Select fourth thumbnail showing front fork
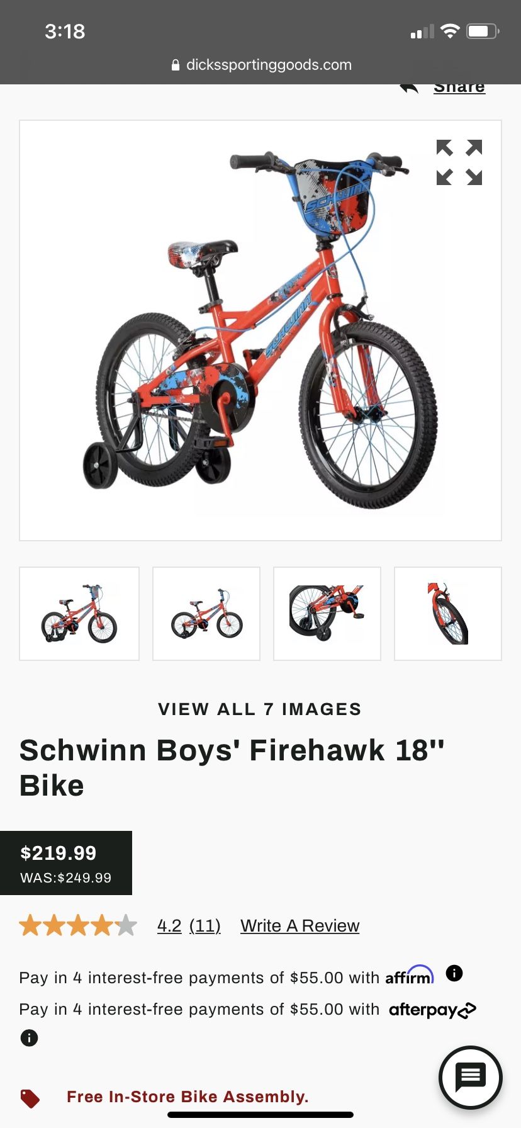521x1128 pixels. pos(448,614)
